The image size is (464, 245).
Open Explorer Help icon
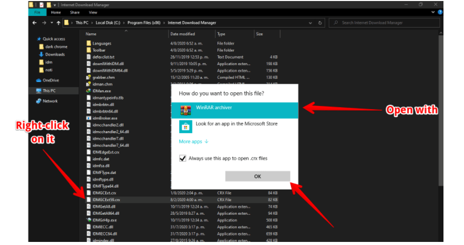(440, 12)
